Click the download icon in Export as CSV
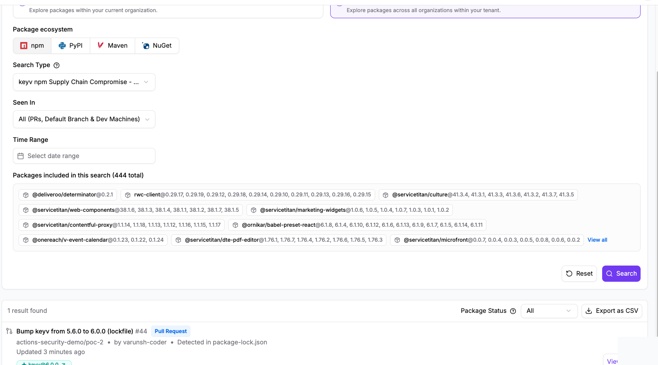This screenshot has height=365, width=658. click(x=589, y=311)
